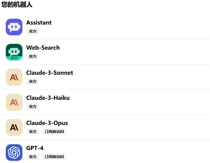Open the green Web-Search BETA icon
This screenshot has width=210, height=163.
click(14, 52)
